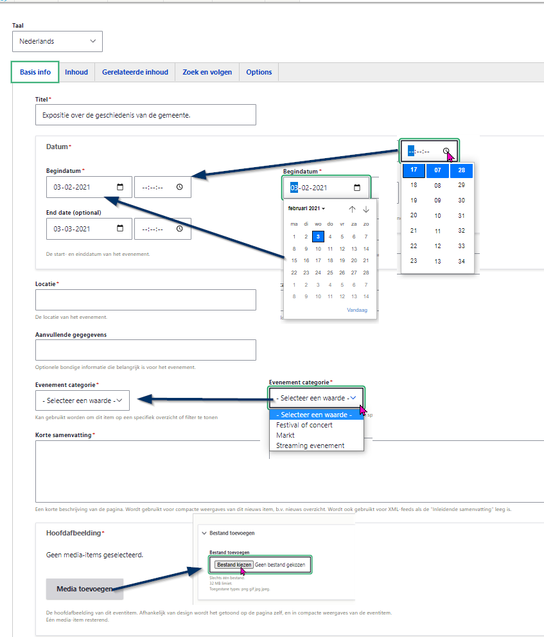The image size is (544, 637).
Task: Pick hour 20 in the time picker list
Action: tap(414, 215)
